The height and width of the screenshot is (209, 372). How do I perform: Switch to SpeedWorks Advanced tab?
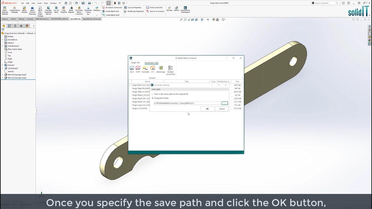(x=92, y=19)
